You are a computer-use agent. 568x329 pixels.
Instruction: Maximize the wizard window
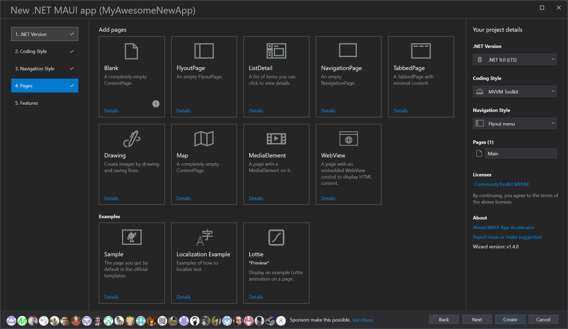pos(542,8)
